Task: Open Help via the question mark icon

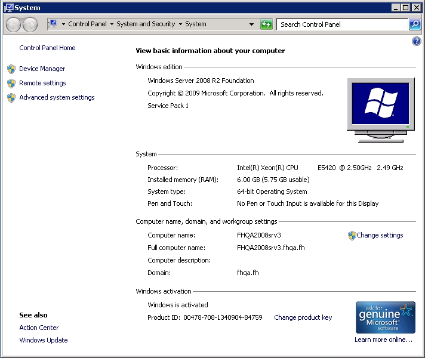Action: (x=416, y=41)
